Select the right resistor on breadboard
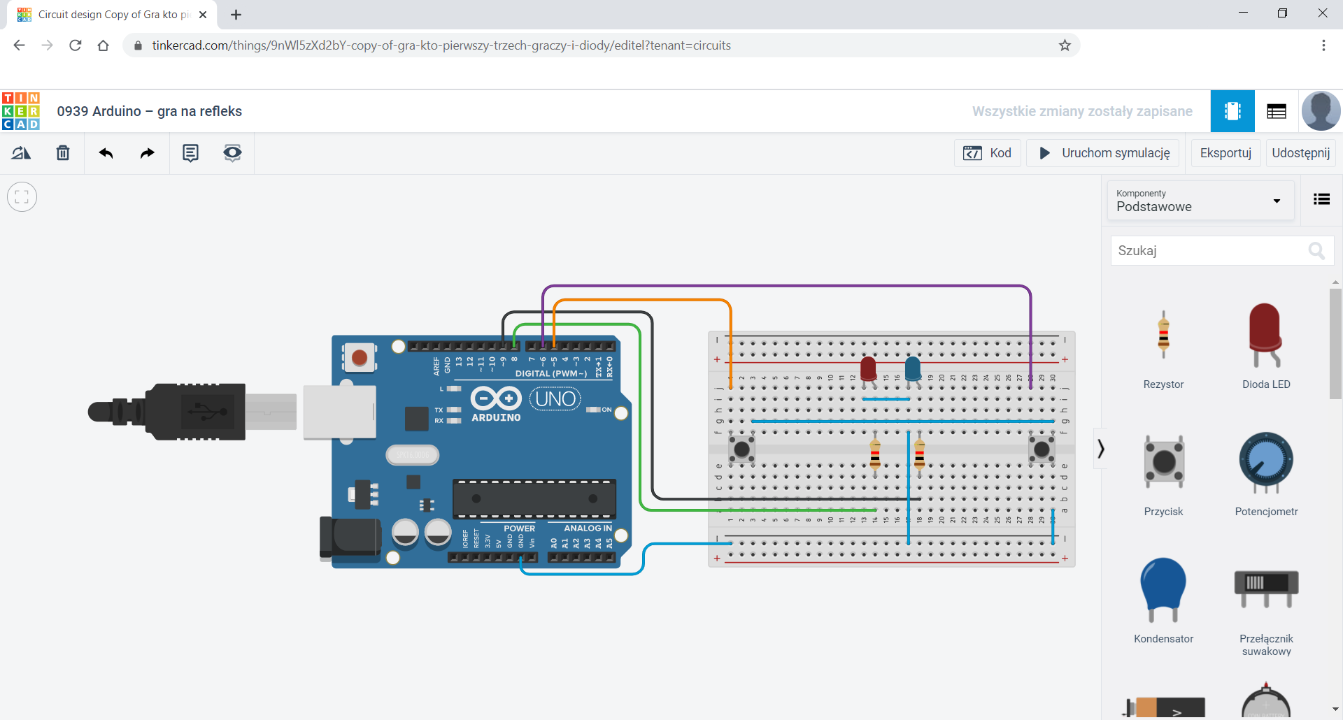Image resolution: width=1343 pixels, height=720 pixels. pos(920,454)
